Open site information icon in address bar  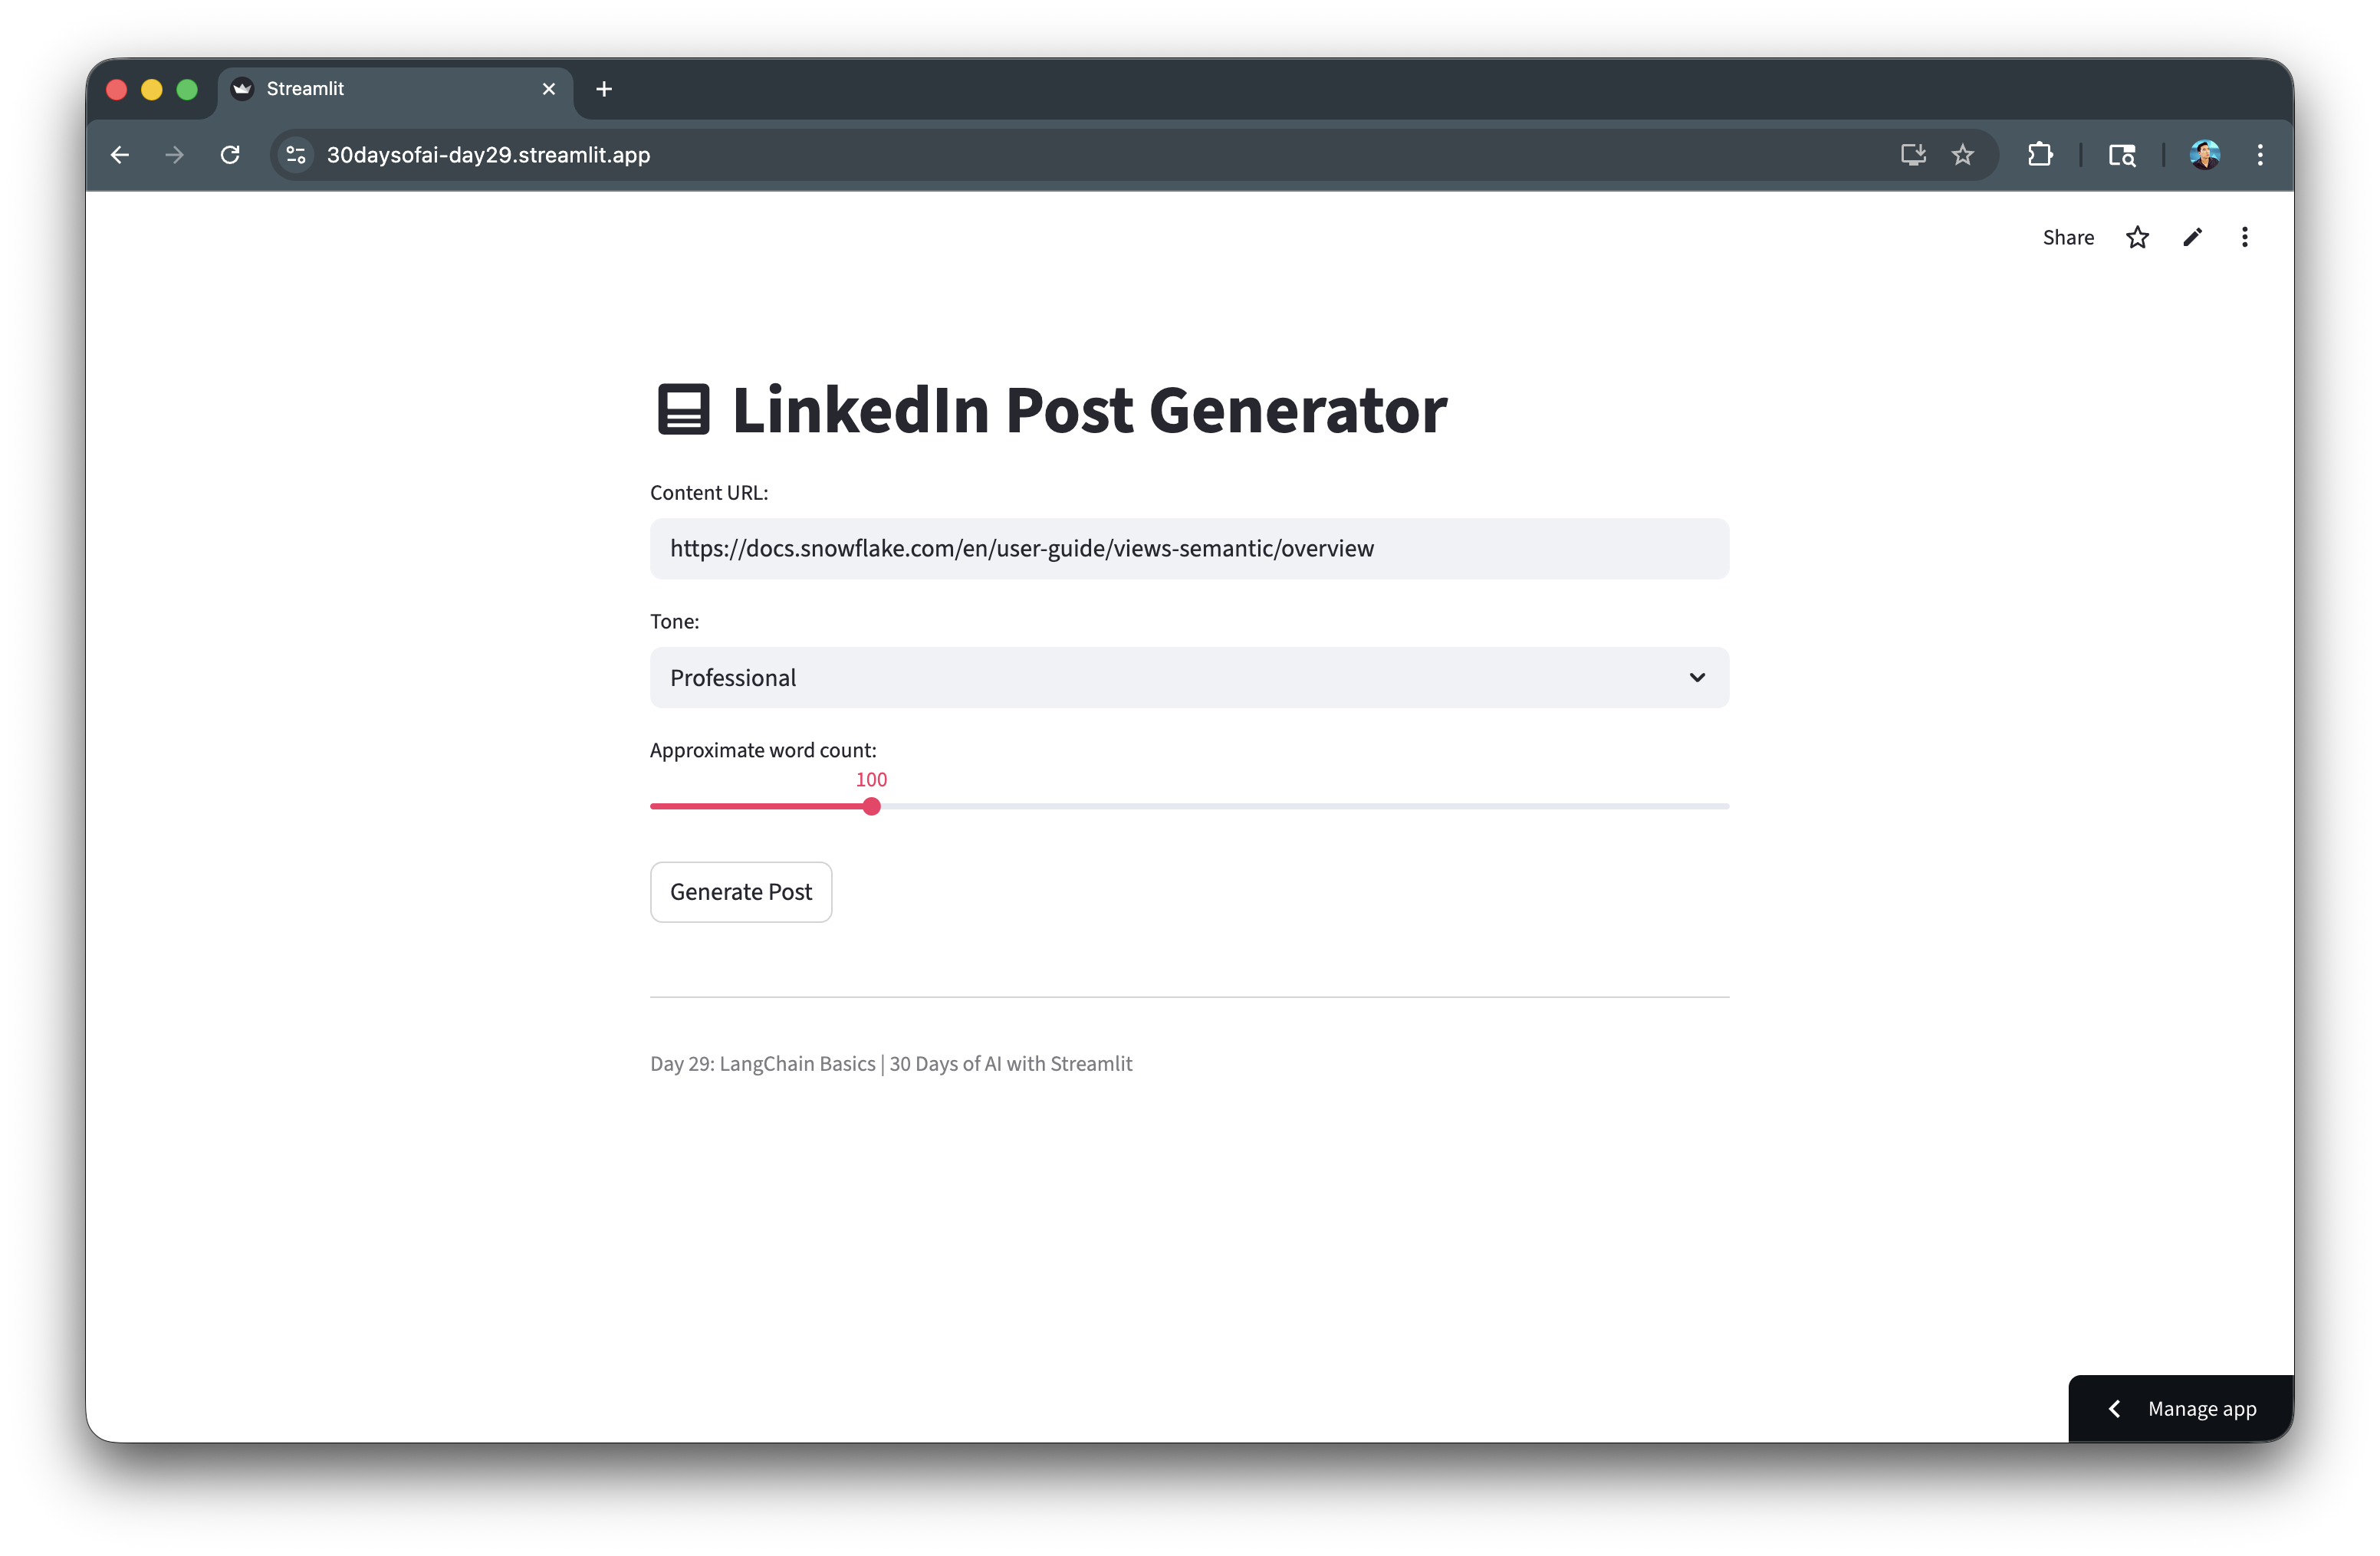(296, 155)
